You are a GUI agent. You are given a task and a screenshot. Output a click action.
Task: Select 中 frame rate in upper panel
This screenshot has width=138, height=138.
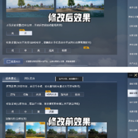coord(26,51)
